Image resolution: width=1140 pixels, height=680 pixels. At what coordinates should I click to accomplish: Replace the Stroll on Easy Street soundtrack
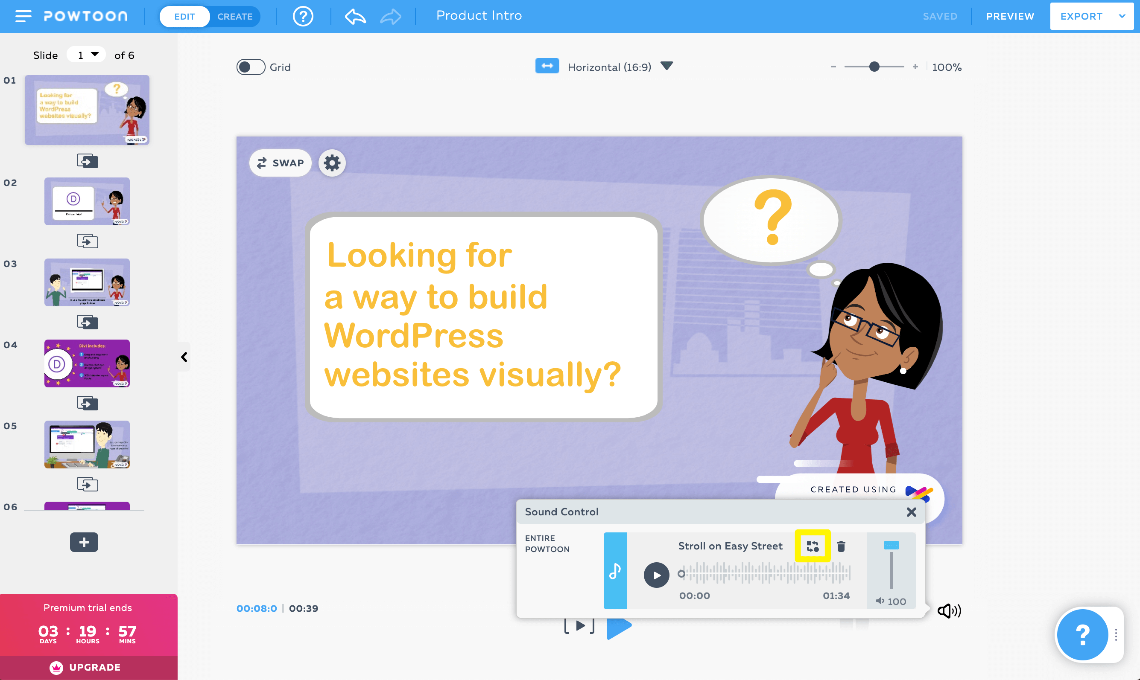coord(812,546)
